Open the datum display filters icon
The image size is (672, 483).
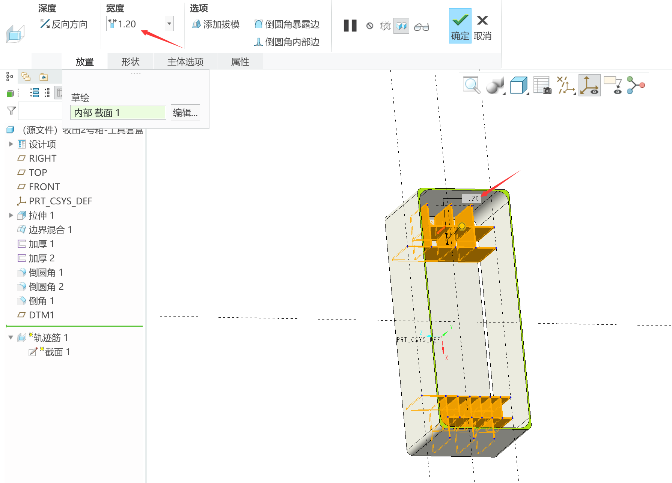click(x=566, y=85)
